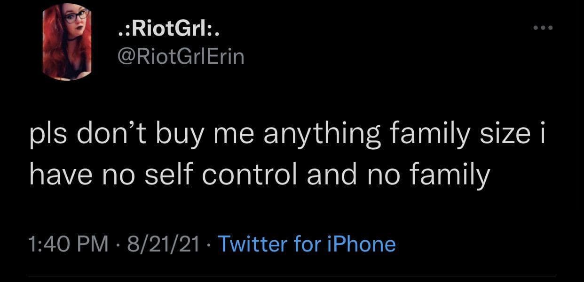Click the last word "family" on second line

(x=452, y=176)
